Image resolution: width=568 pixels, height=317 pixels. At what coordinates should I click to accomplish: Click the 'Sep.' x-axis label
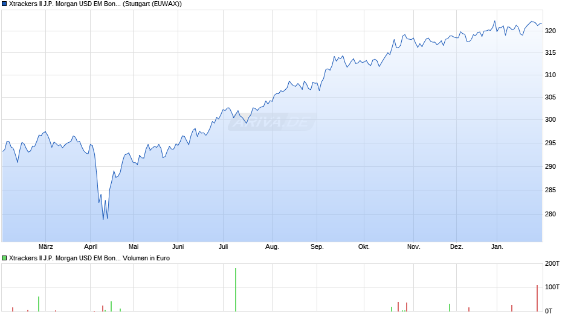(x=317, y=246)
